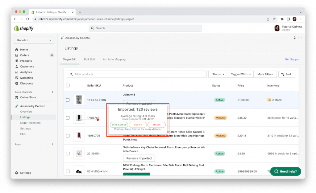This screenshot has height=193, width=316.
Task: Tick the checkbox for SKU 17186763-
Action: tap(68, 118)
